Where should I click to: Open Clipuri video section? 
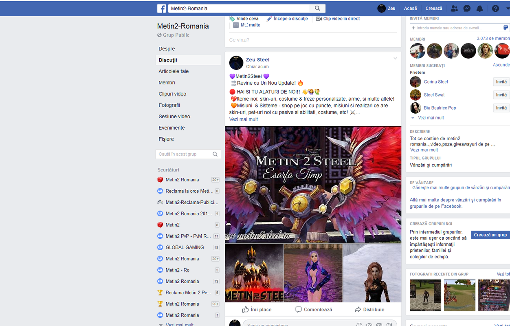coord(172,94)
